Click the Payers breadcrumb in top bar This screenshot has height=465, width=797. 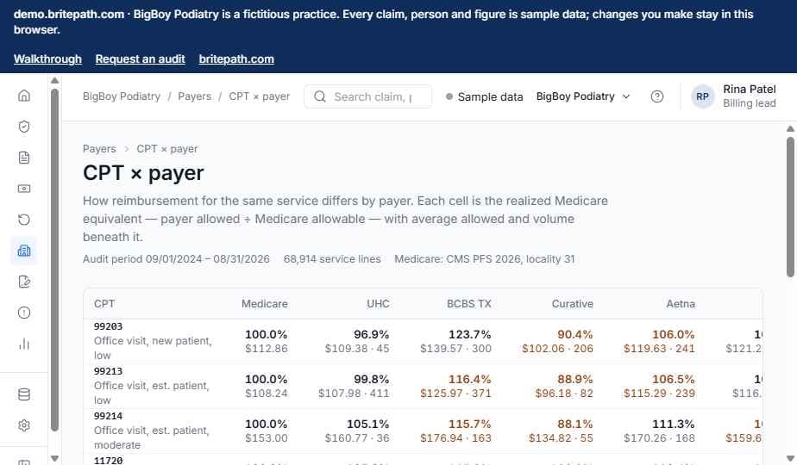tap(194, 96)
